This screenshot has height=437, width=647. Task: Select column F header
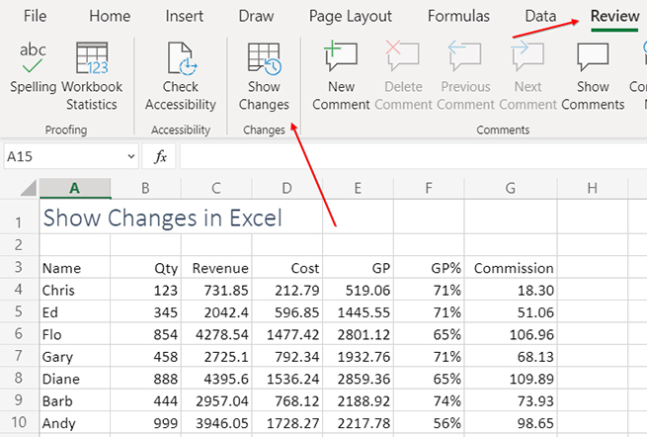[429, 189]
